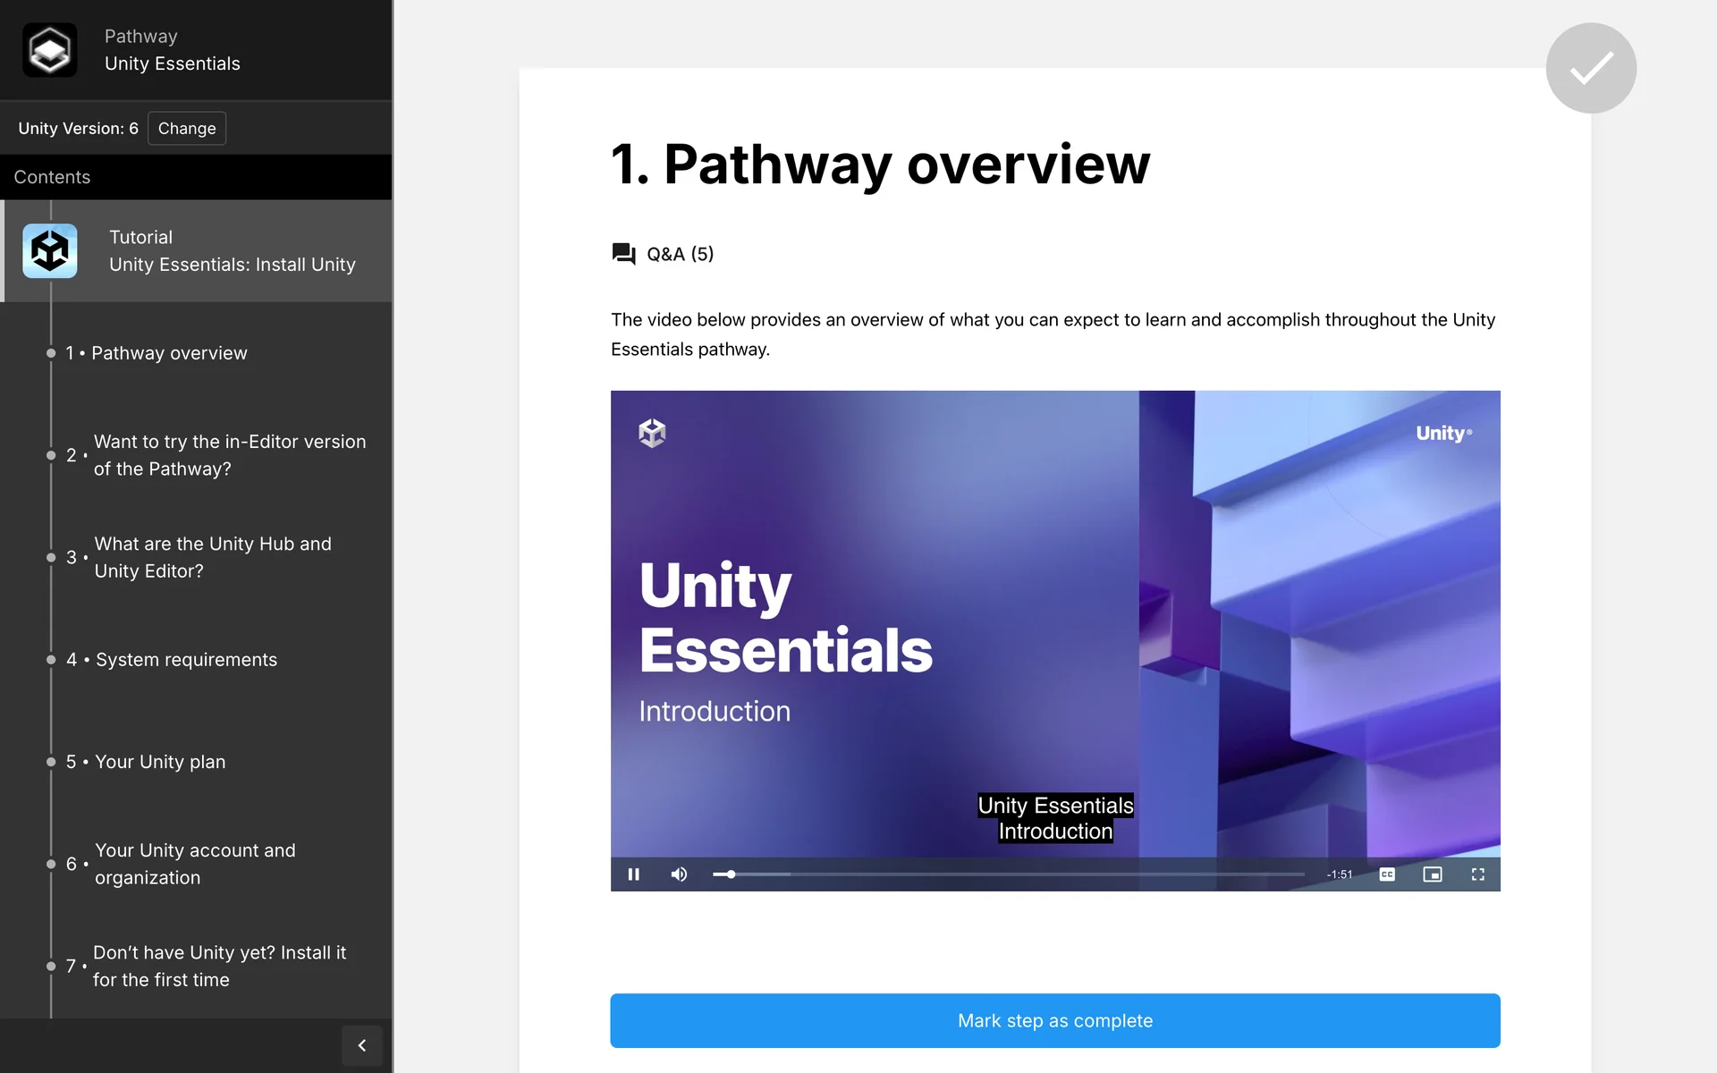Select What are the Unity Hub and Editor step
Screen dimensions: 1717x1073
coord(213,557)
